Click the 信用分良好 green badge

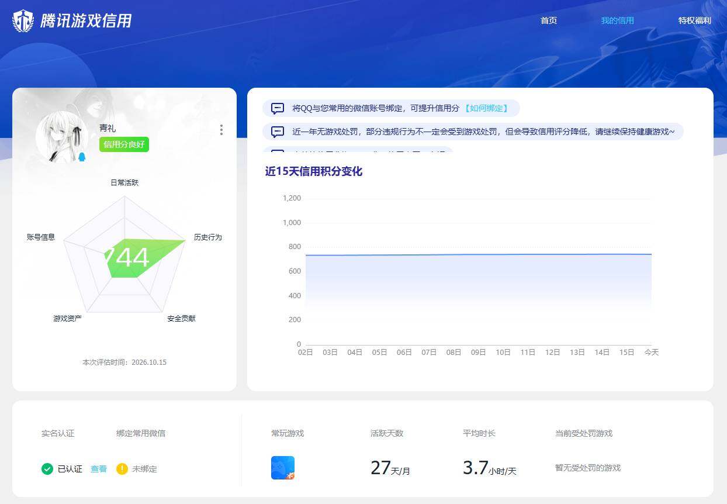pyautogui.click(x=124, y=144)
